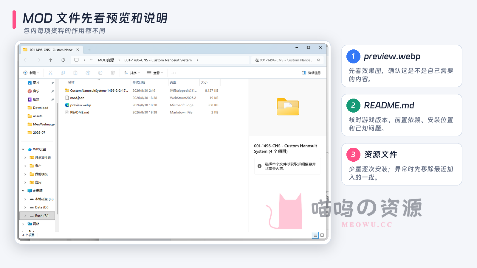Go up one folder level

[x=51, y=60]
